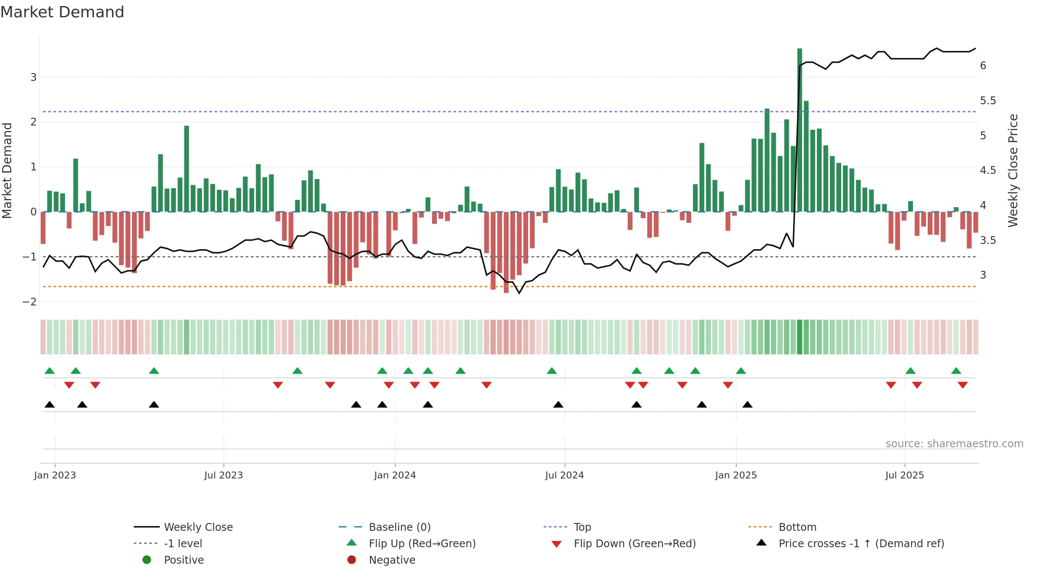Click the black triangle Price crosses legend icon
Image resolution: width=1039 pixels, height=584 pixels.
[762, 542]
